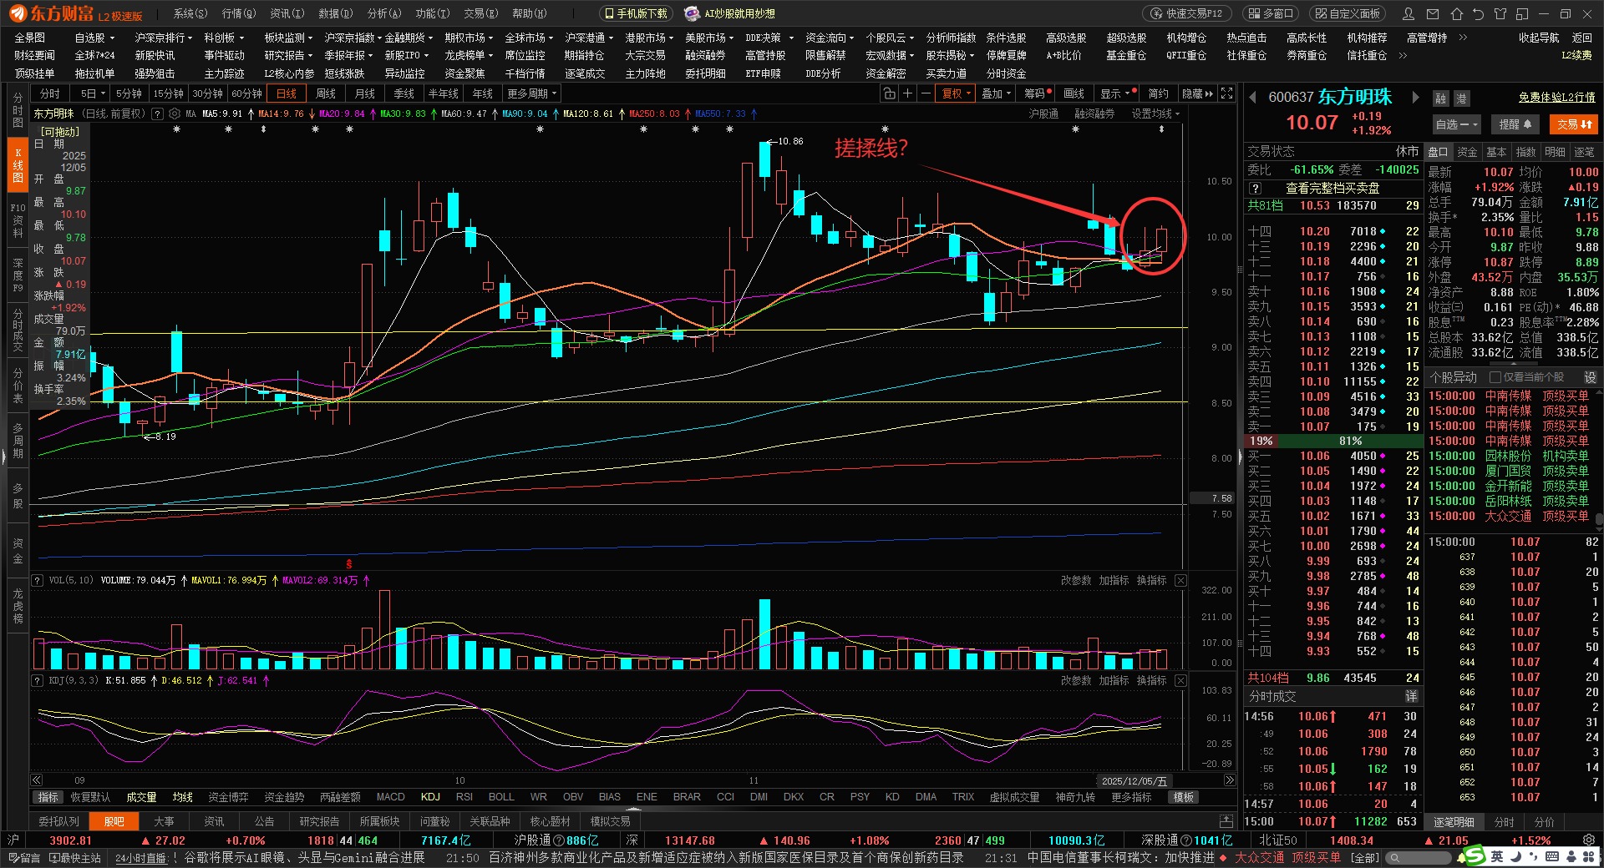The image size is (1604, 868).
Task: Go to previous stock with left arrow
Action: [1253, 98]
